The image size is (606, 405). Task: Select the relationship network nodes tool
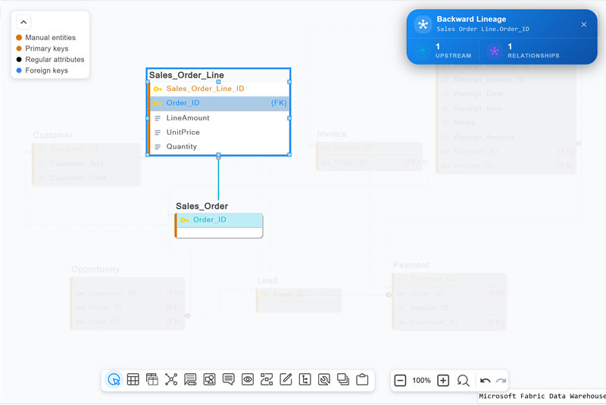[x=171, y=380]
